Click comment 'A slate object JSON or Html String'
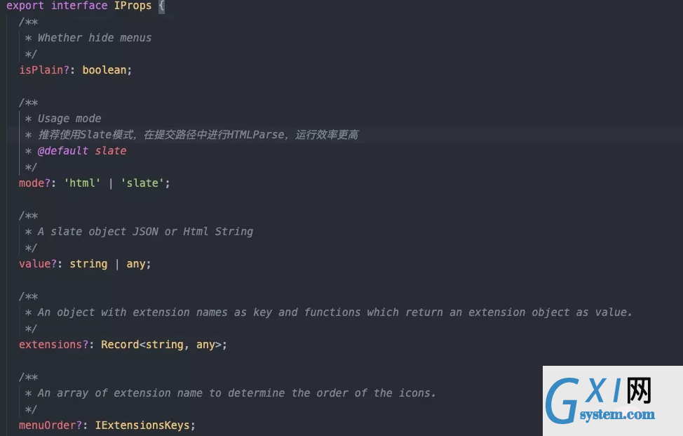This screenshot has height=436, width=683. [x=145, y=232]
